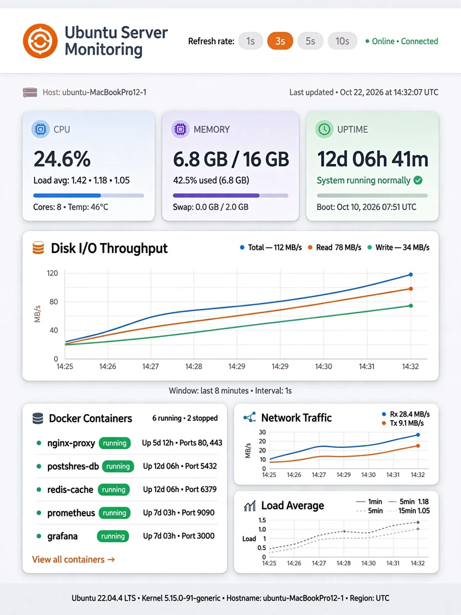Click the green status dot beside postshres-db
This screenshot has height=615, width=461.
(39, 466)
